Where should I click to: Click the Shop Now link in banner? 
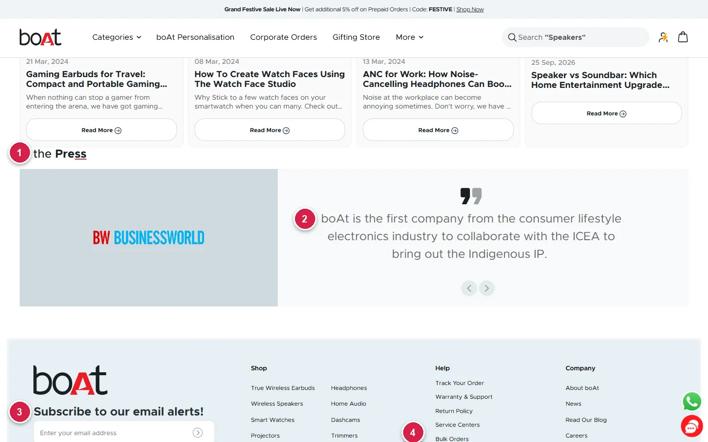(470, 9)
